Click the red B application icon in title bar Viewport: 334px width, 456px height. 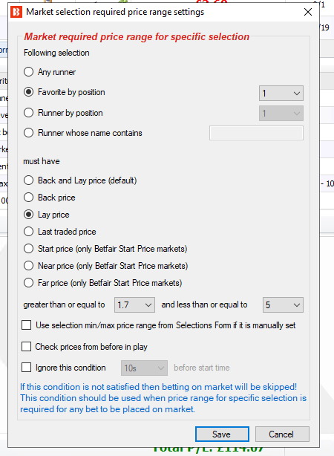[16, 12]
